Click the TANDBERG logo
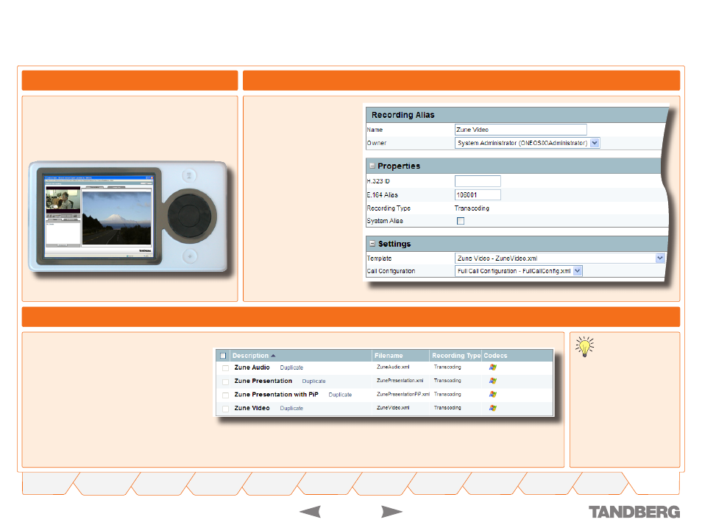Image resolution: width=702 pixels, height=528 pixels. point(634,512)
